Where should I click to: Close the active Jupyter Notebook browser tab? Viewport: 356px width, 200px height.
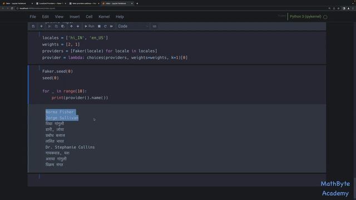tap(132, 3)
